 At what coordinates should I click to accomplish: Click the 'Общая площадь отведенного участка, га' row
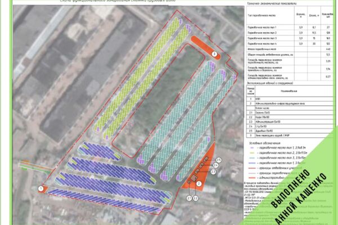click(x=290, y=55)
